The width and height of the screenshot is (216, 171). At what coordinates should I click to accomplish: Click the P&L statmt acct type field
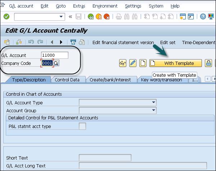pos(82,126)
